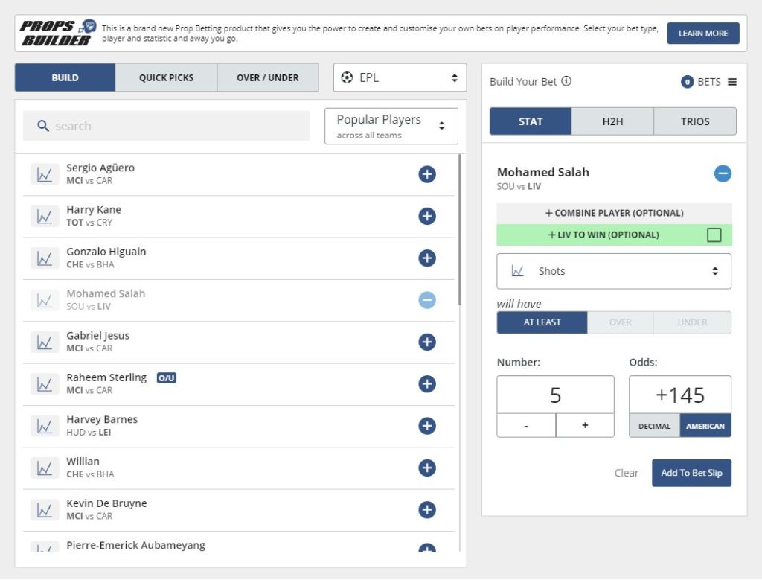This screenshot has width=762, height=580.
Task: Switch odds format to DECIMAL
Action: click(654, 426)
